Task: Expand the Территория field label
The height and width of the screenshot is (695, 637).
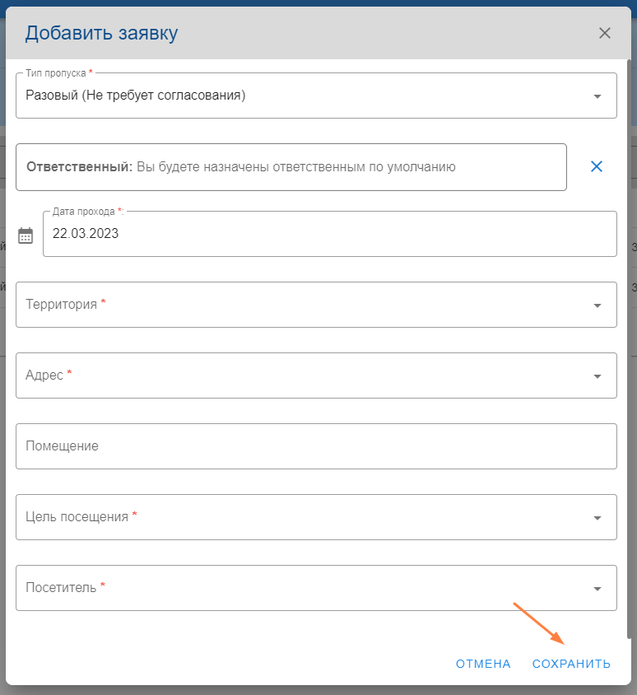Action: tap(62, 304)
